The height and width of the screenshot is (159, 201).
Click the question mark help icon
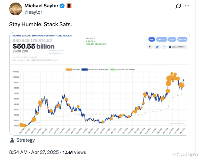(164, 47)
